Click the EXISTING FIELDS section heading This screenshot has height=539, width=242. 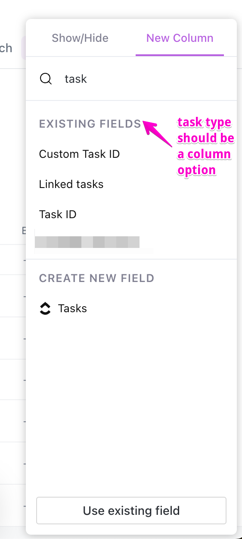click(x=90, y=124)
